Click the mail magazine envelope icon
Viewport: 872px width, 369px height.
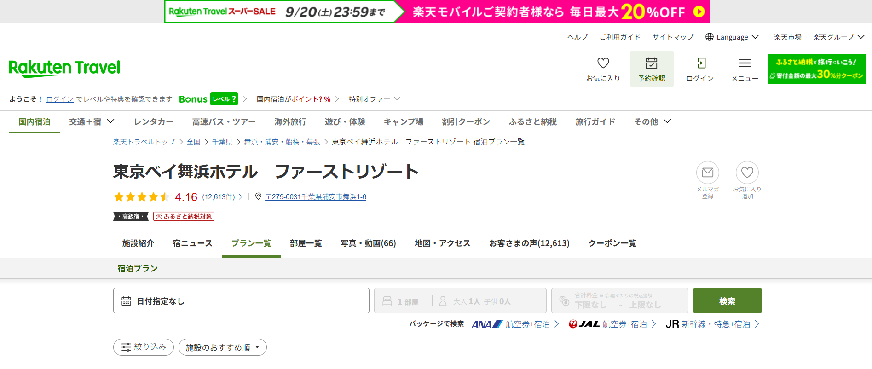pyautogui.click(x=707, y=173)
